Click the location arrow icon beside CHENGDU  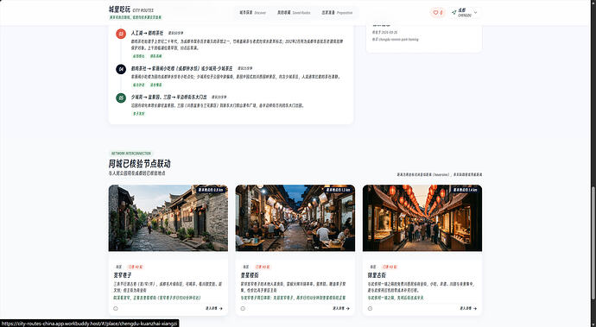click(x=453, y=13)
